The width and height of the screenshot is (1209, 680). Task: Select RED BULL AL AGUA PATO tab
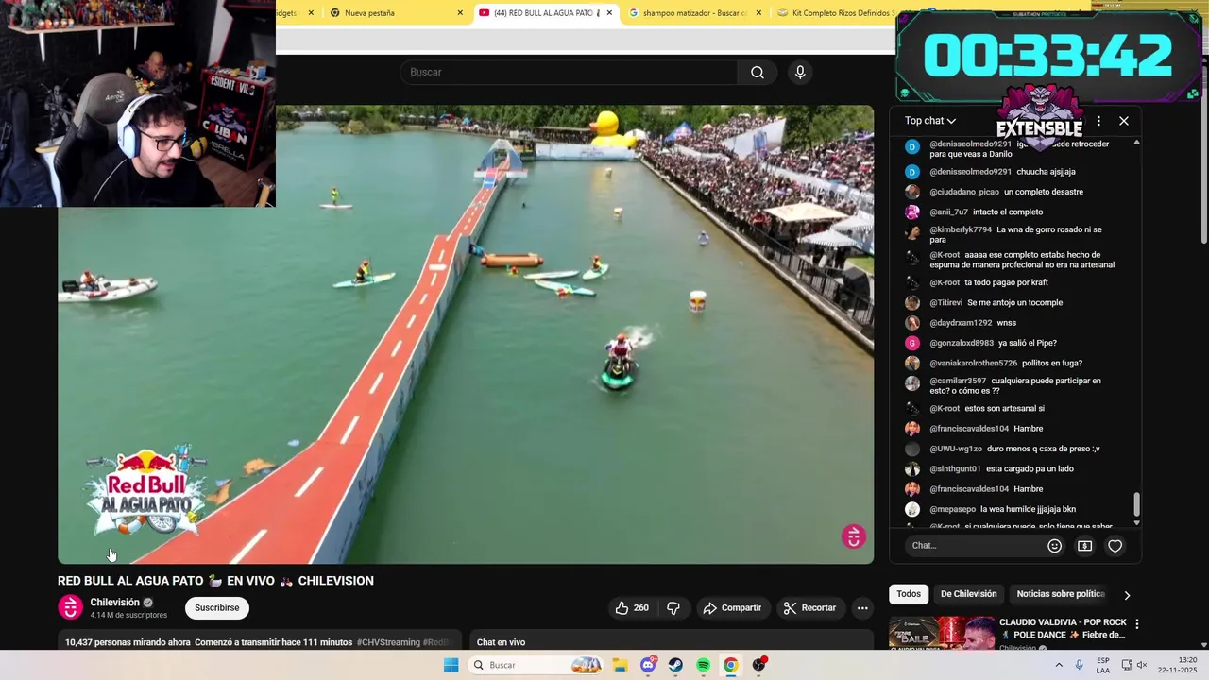(545, 13)
